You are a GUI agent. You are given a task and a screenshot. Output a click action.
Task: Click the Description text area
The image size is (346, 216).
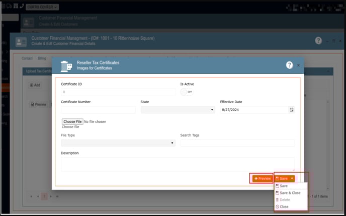[178, 164]
